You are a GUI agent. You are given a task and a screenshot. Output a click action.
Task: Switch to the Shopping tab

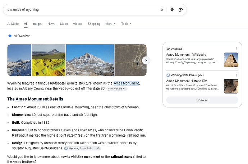click(94, 24)
